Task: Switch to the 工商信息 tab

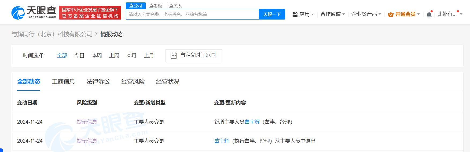Action: [64, 82]
